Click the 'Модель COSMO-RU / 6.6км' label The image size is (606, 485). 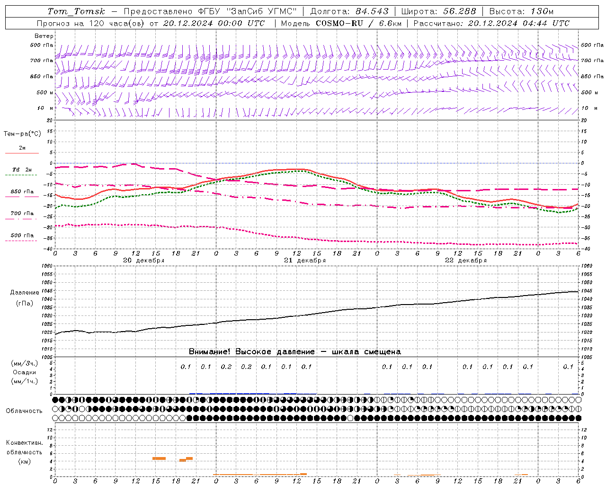[341, 23]
